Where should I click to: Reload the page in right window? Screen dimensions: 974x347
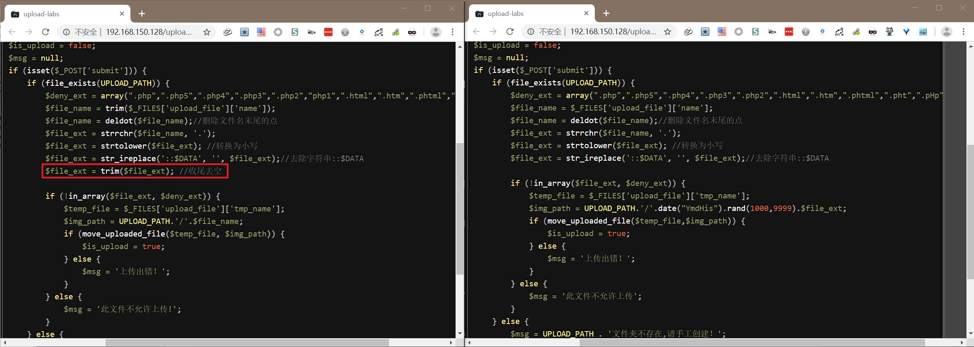pos(510,31)
